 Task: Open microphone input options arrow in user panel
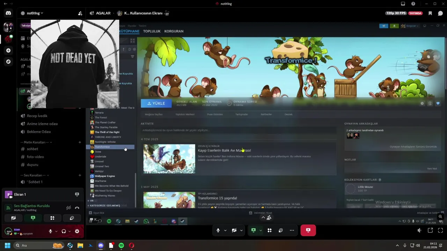click(x=56, y=231)
